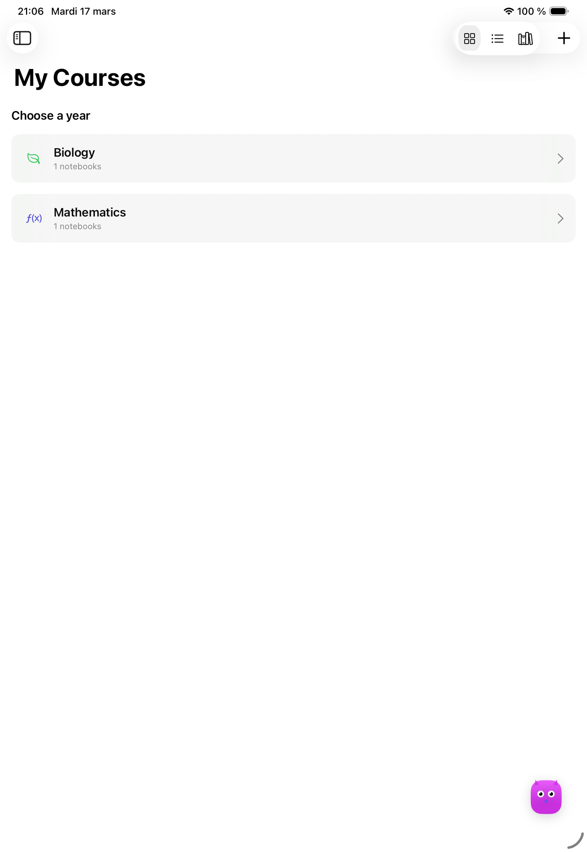Tap the page curl corner handle
This screenshot has width=587, height=852.
(576, 841)
